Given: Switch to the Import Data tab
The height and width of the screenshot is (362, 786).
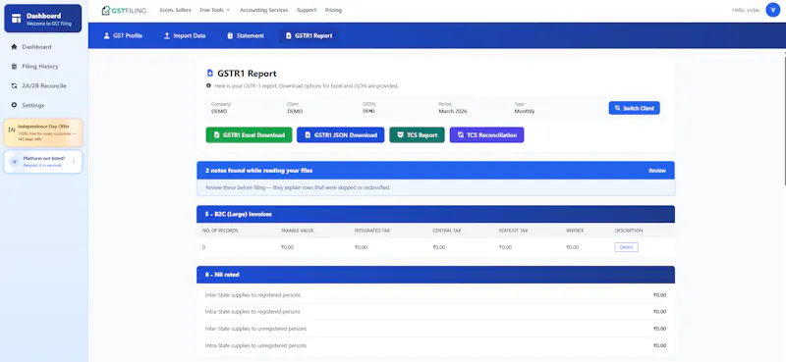Looking at the screenshot, I should 185,35.
